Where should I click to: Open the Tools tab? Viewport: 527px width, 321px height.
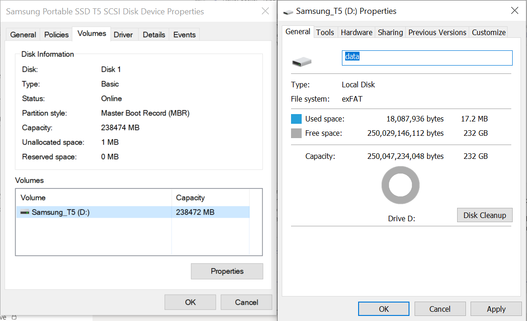pyautogui.click(x=325, y=32)
